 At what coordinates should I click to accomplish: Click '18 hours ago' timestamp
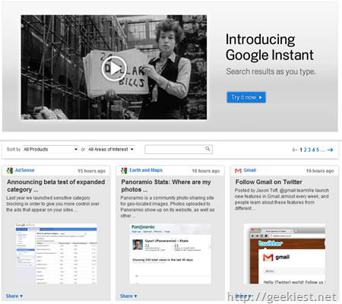pyautogui.click(x=206, y=171)
